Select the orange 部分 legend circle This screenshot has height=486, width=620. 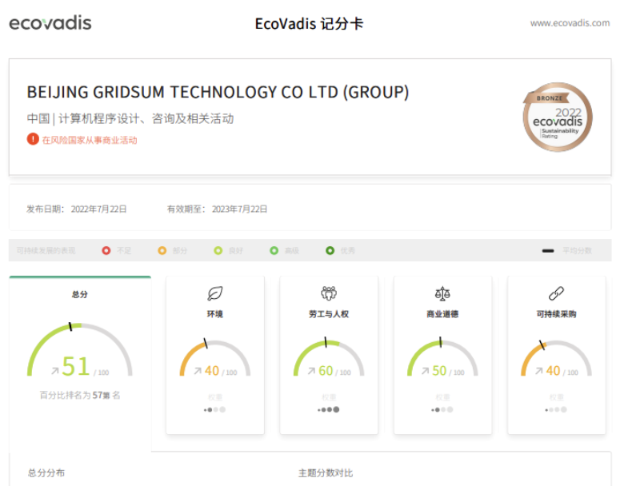pyautogui.click(x=162, y=251)
